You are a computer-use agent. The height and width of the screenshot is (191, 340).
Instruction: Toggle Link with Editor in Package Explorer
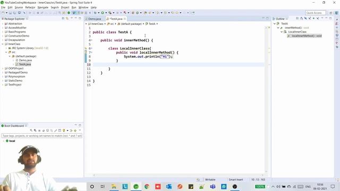pos(67,19)
